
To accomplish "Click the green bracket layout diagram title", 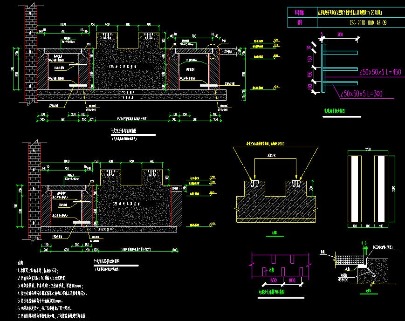I will tap(272, 292).
